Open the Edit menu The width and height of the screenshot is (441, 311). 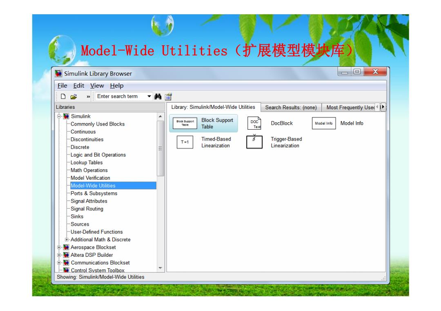(x=79, y=86)
